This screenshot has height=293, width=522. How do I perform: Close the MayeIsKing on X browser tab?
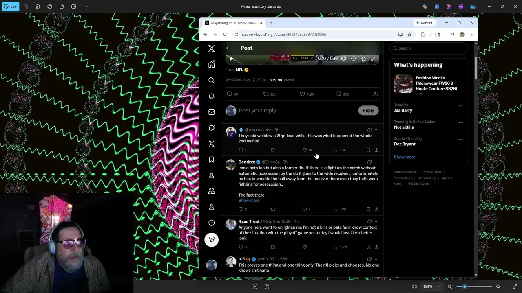pyautogui.click(x=261, y=23)
